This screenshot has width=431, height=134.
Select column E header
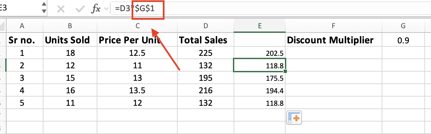(260, 26)
